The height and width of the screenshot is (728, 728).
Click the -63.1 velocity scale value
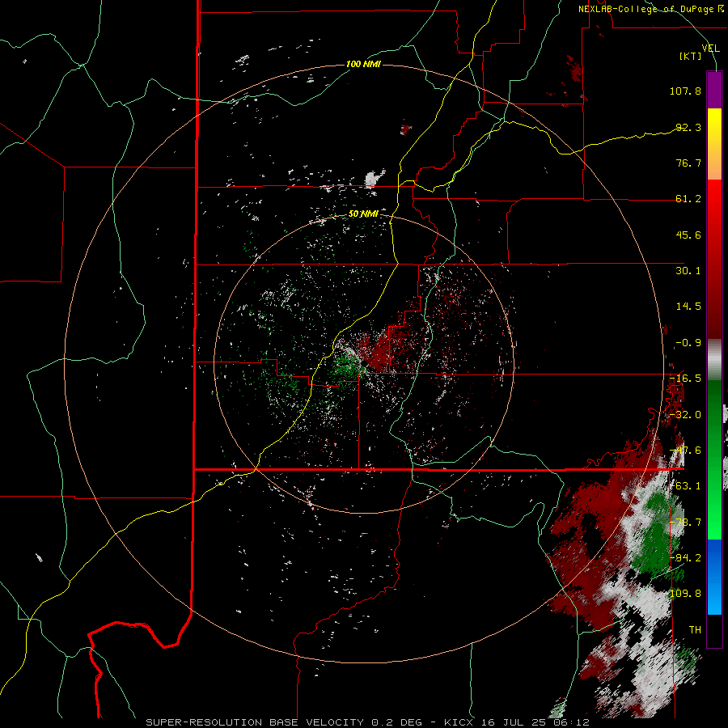[685, 486]
